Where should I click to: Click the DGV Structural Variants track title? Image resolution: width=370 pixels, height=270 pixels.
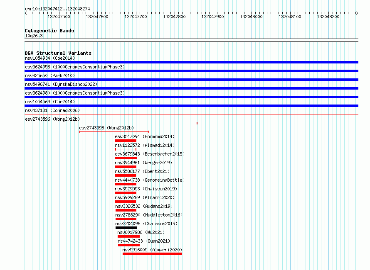pyautogui.click(x=58, y=53)
